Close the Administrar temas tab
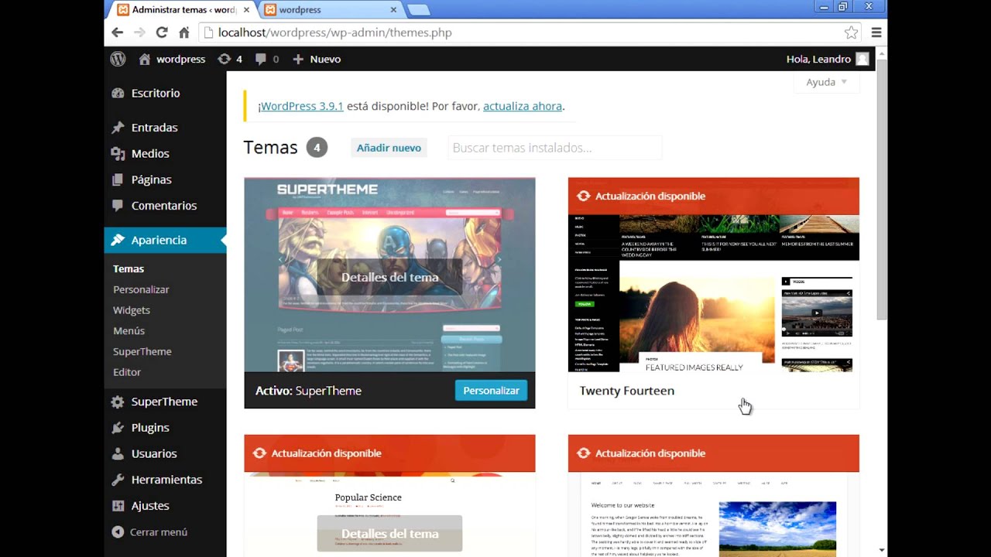This screenshot has height=557, width=991. (246, 10)
